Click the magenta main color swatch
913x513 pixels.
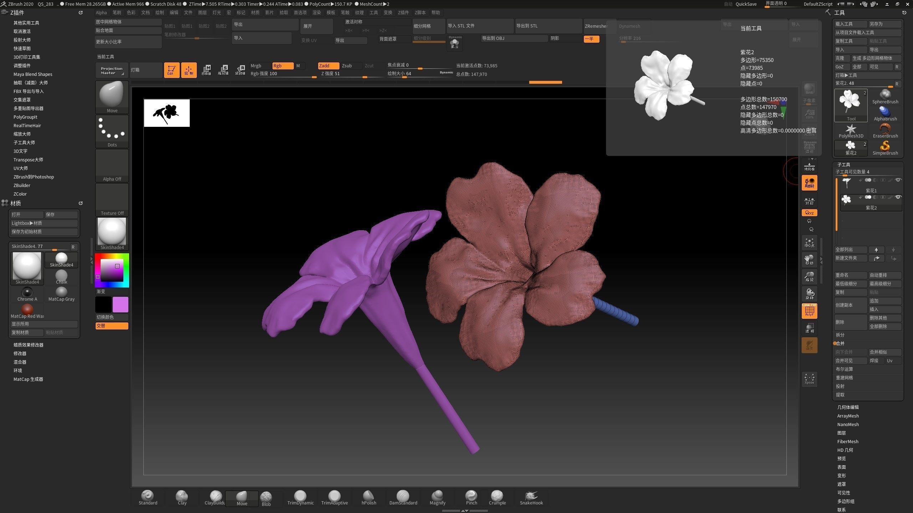pos(121,305)
